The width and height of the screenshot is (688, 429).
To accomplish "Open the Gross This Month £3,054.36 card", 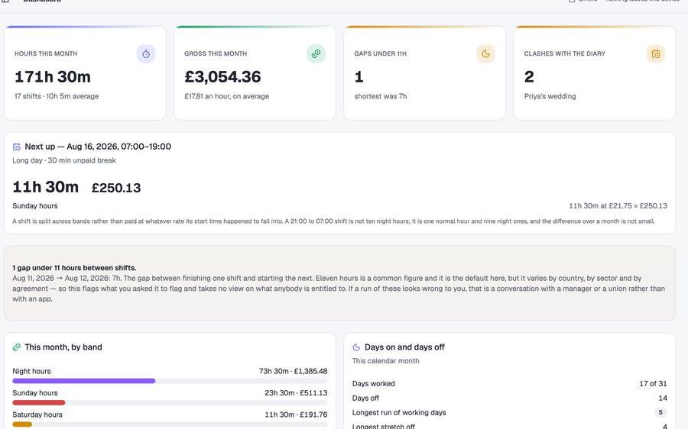I will point(255,73).
